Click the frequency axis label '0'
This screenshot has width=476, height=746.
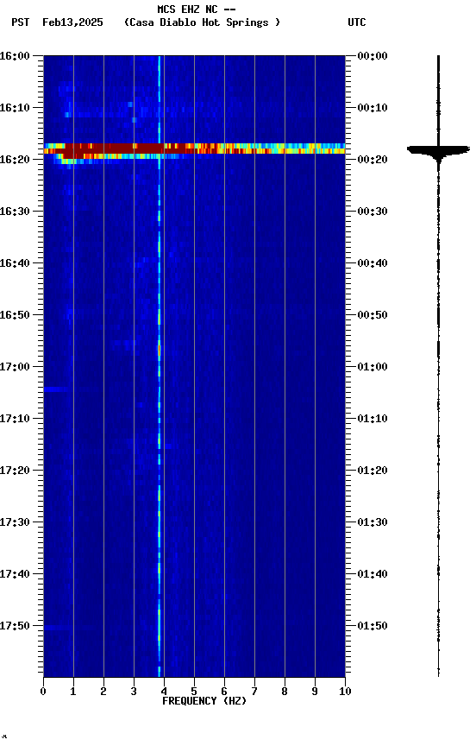pyautogui.click(x=43, y=692)
